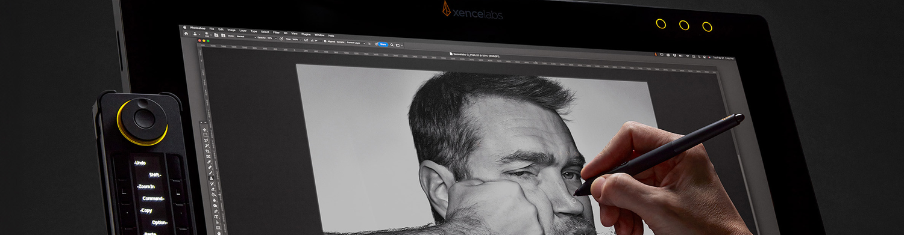Image resolution: width=904 pixels, height=235 pixels.
Task: Enable airbrush-style build-up effects
Action: 306,40
